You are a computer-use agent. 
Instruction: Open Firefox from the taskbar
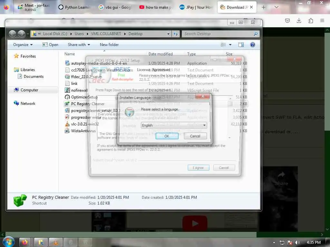25,242
